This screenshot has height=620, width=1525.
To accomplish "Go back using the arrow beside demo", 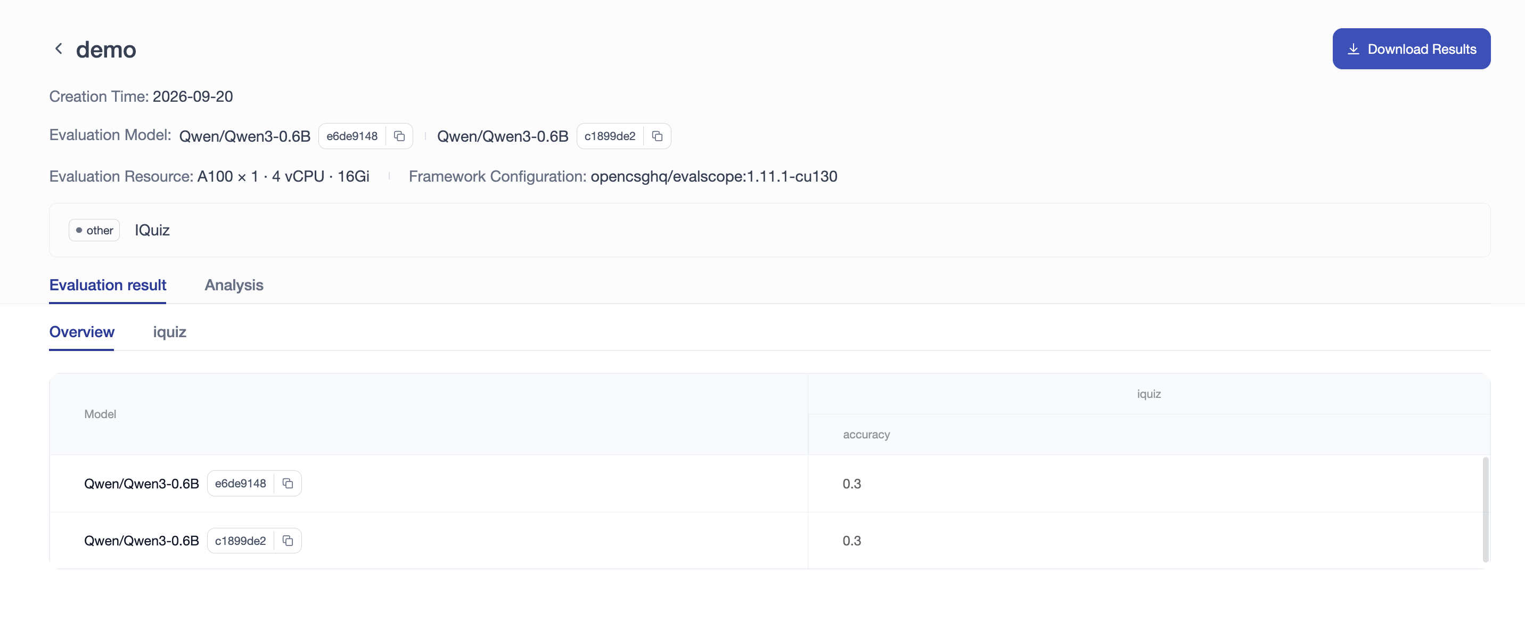I will [59, 48].
